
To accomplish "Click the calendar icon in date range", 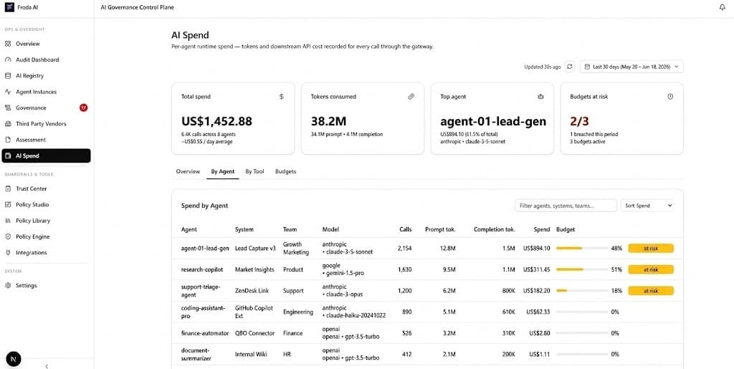I will coord(588,67).
